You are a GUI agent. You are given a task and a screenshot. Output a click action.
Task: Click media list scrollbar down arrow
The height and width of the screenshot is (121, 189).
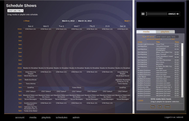(182, 96)
